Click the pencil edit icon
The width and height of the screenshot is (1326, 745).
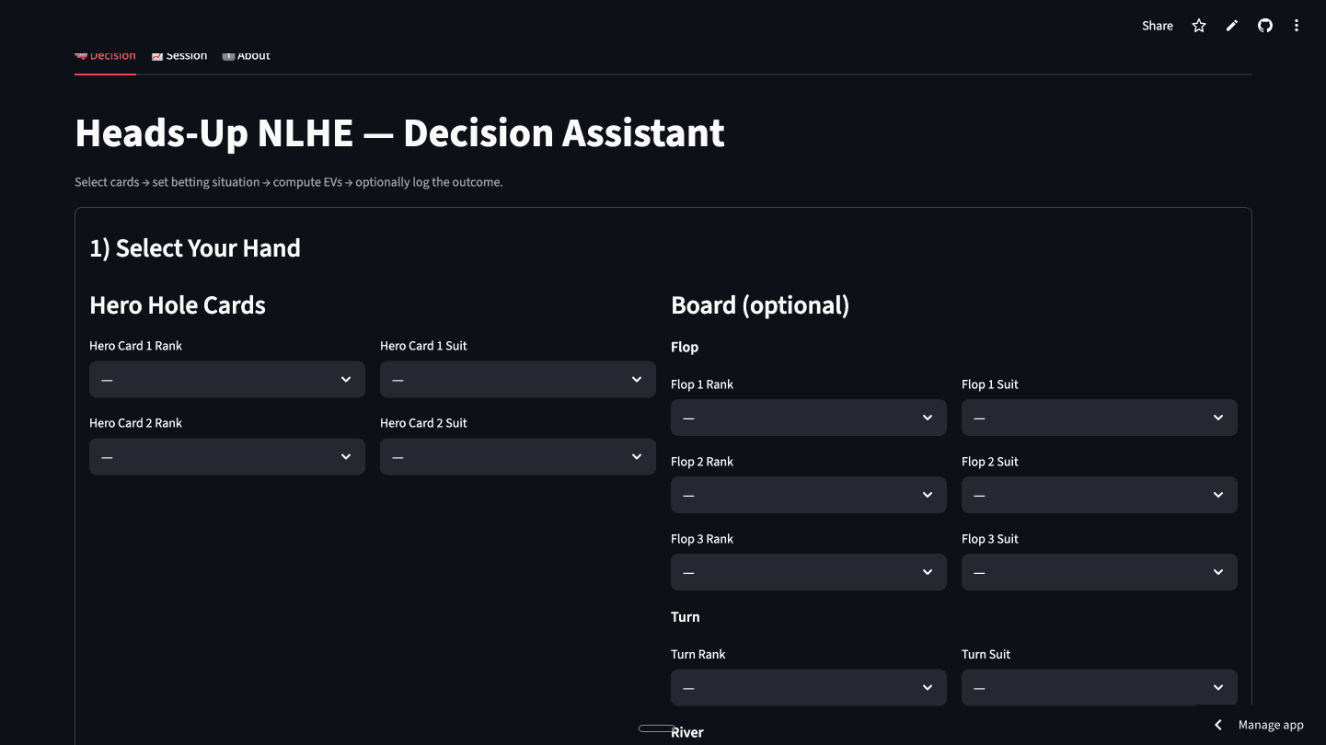click(1232, 26)
